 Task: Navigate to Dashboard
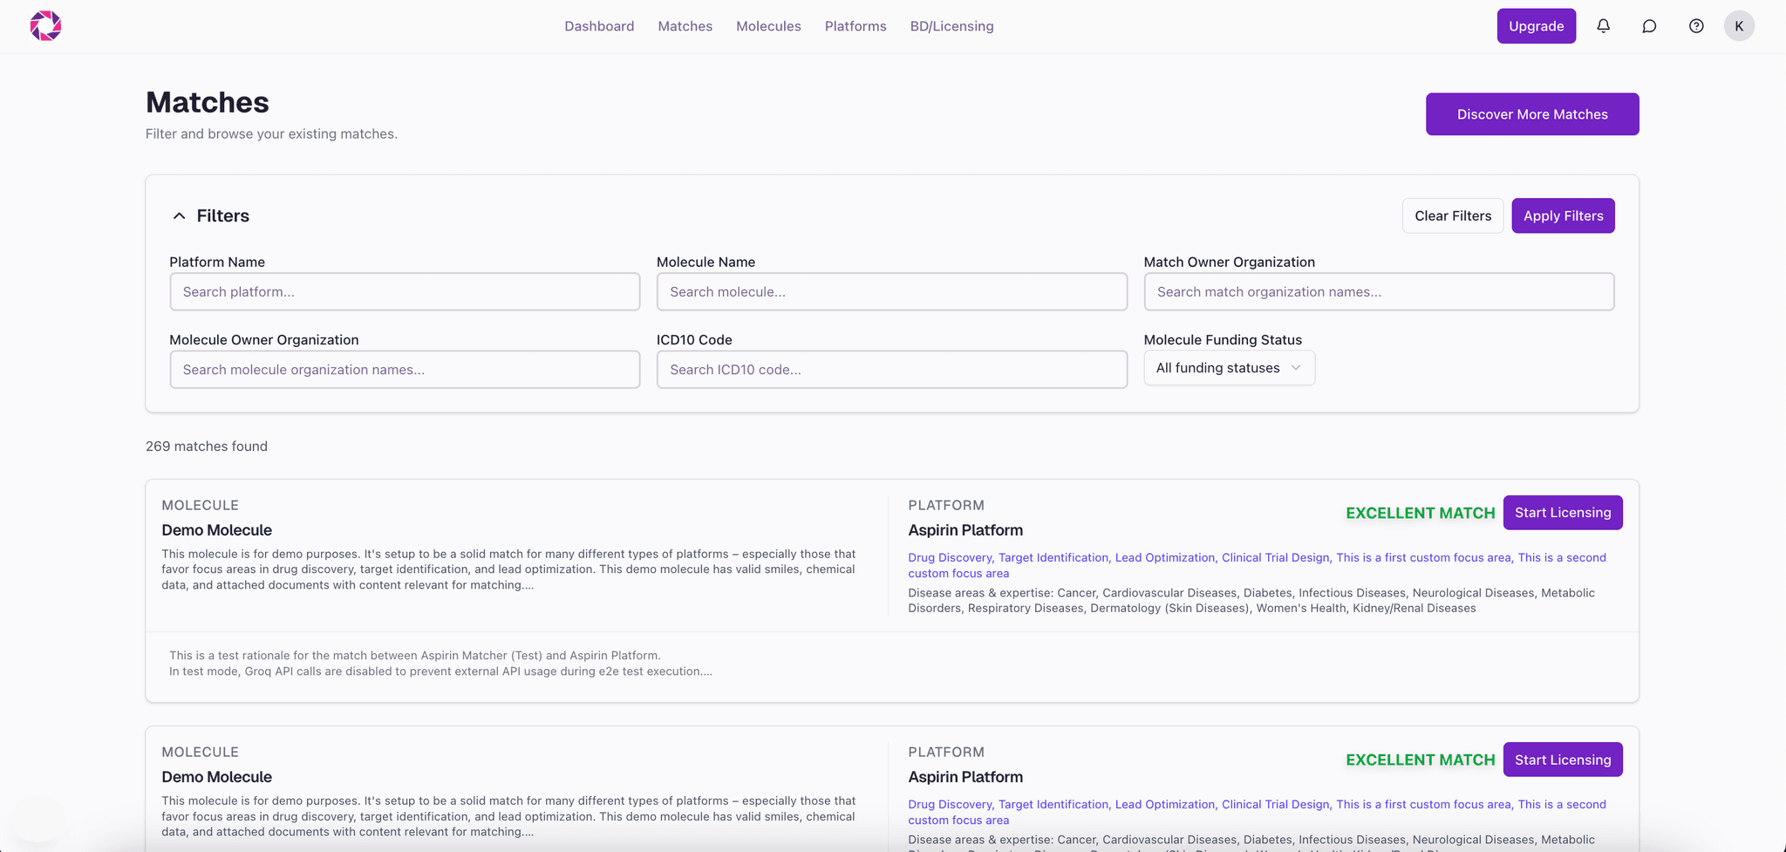[599, 26]
